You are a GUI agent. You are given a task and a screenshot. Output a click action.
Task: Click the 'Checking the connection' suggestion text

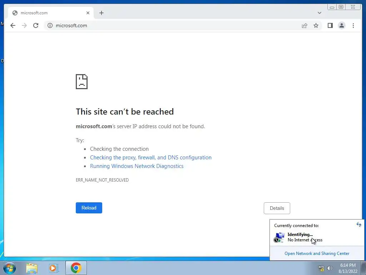point(119,149)
